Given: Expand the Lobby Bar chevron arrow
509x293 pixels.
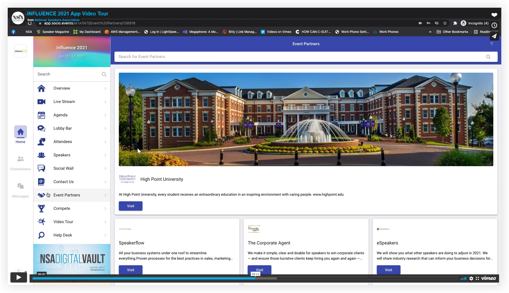Looking at the screenshot, I should 105,128.
